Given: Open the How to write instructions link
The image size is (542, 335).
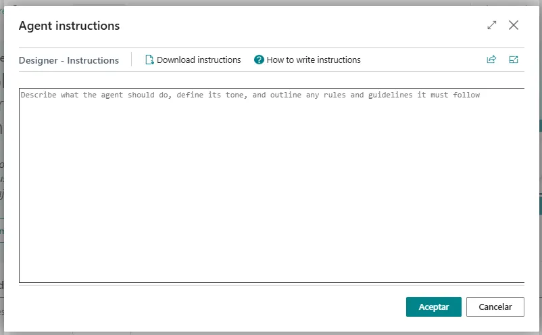Looking at the screenshot, I should pyautogui.click(x=314, y=60).
